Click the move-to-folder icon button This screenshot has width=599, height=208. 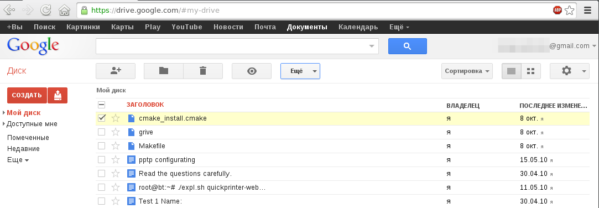164,71
